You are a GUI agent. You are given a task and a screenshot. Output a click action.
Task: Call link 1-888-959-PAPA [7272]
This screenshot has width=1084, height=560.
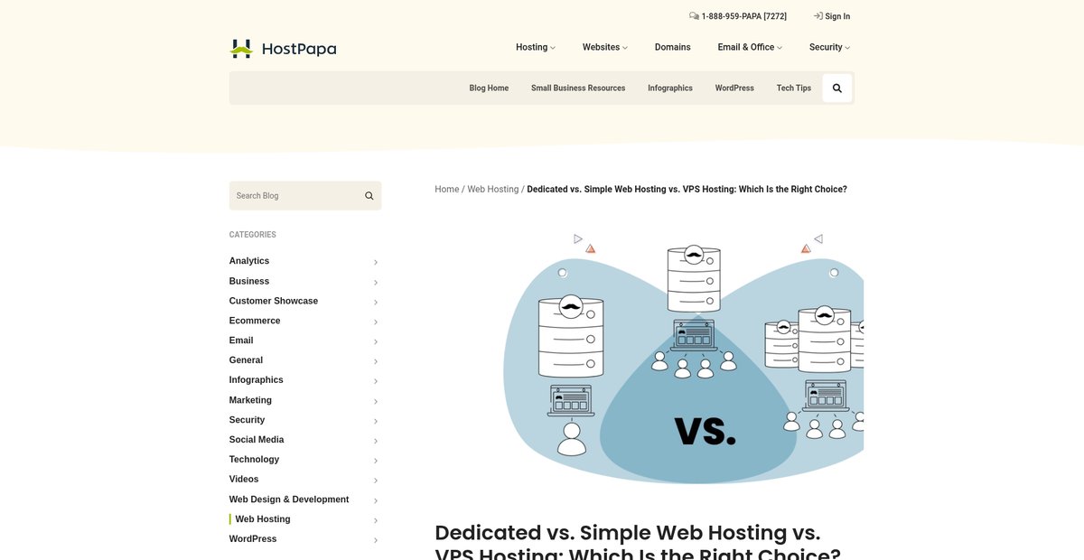point(744,16)
